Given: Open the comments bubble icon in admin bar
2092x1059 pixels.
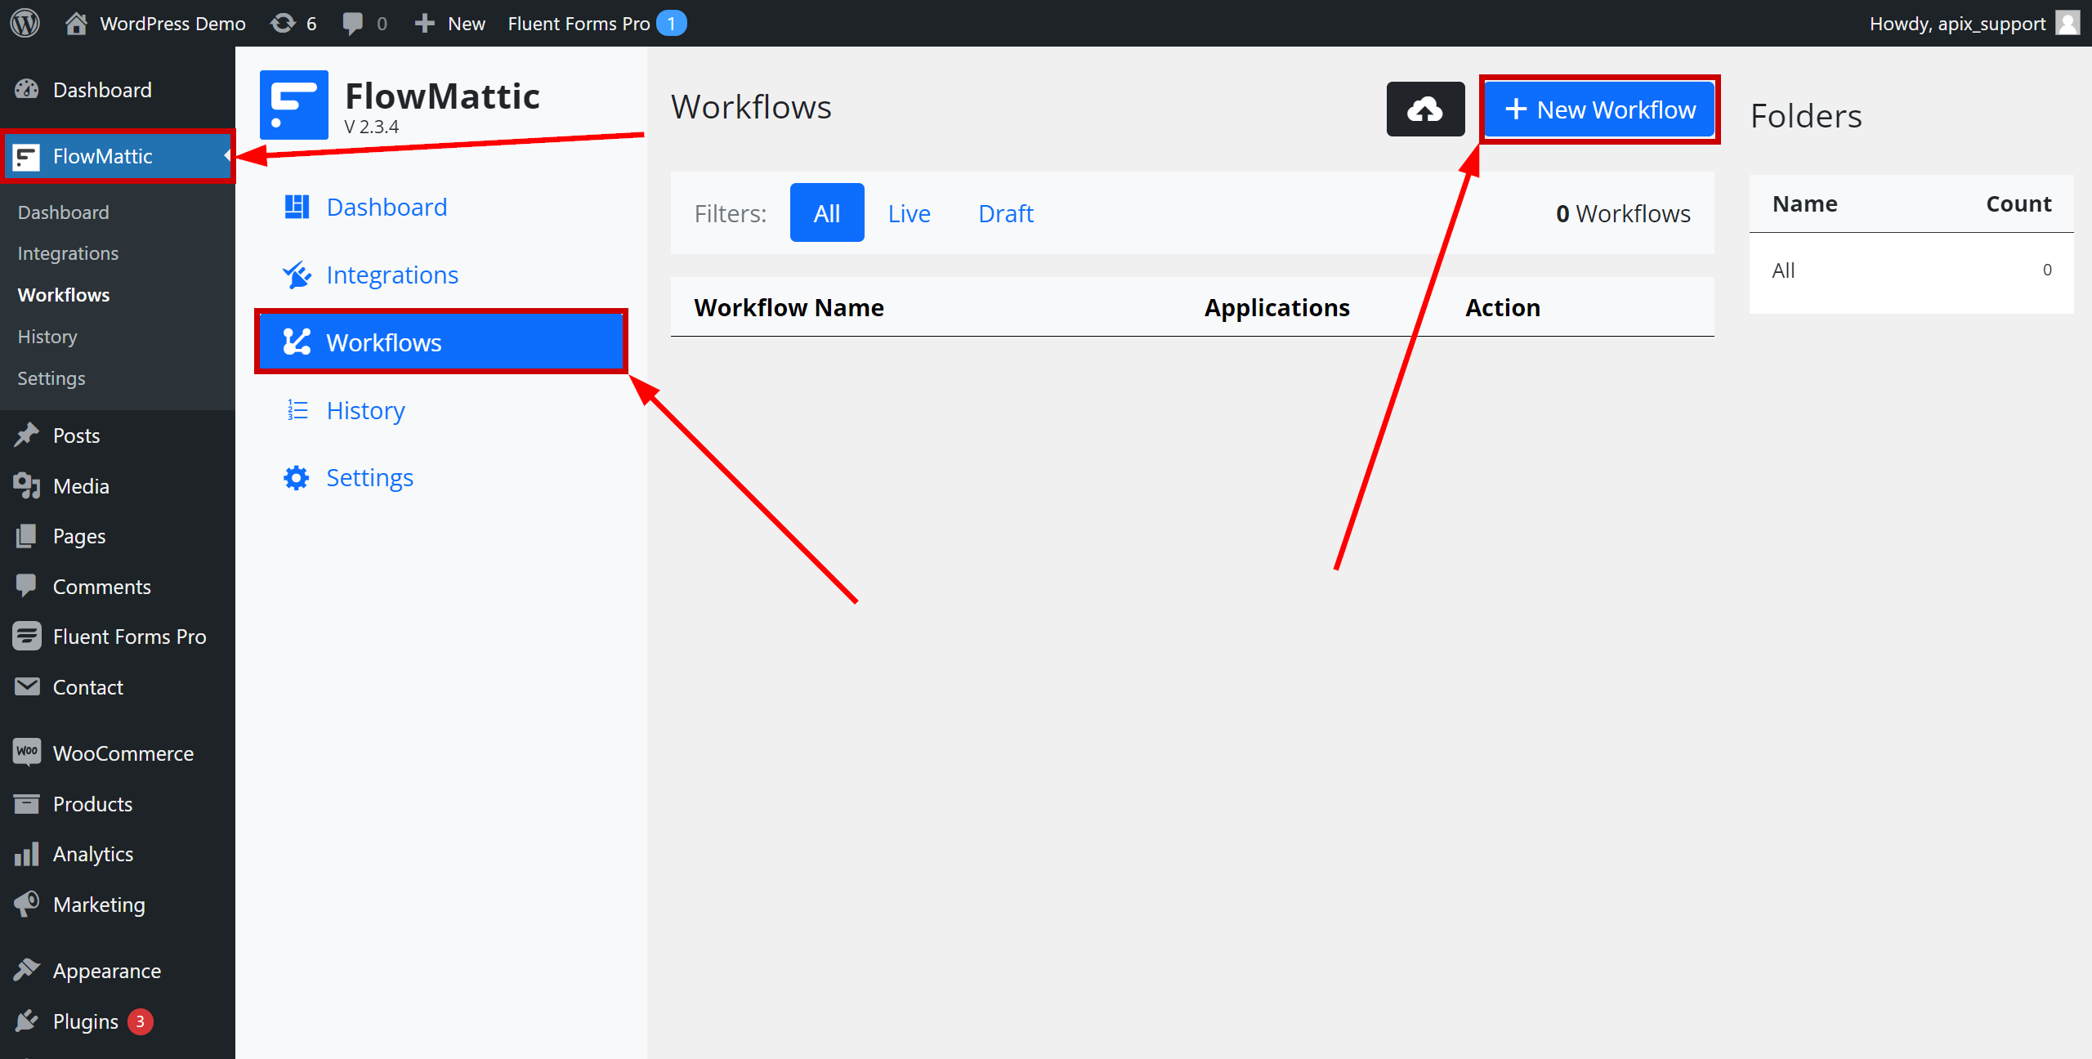Looking at the screenshot, I should pyautogui.click(x=353, y=24).
